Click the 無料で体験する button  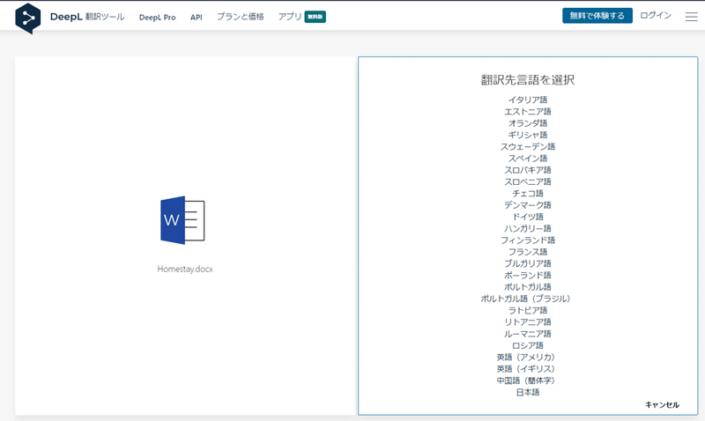597,16
